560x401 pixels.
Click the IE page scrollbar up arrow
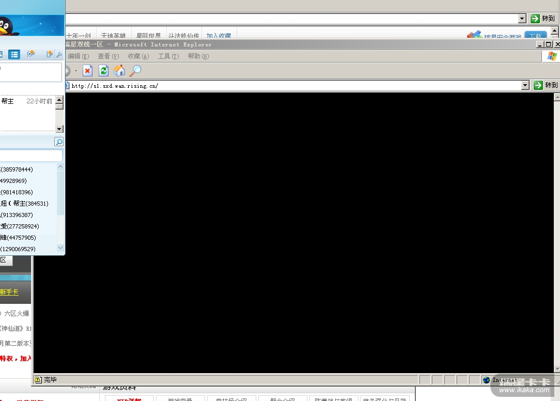pyautogui.click(x=557, y=97)
